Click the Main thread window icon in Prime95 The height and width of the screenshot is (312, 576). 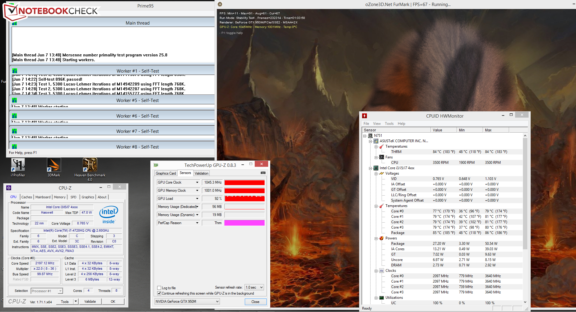(14, 23)
